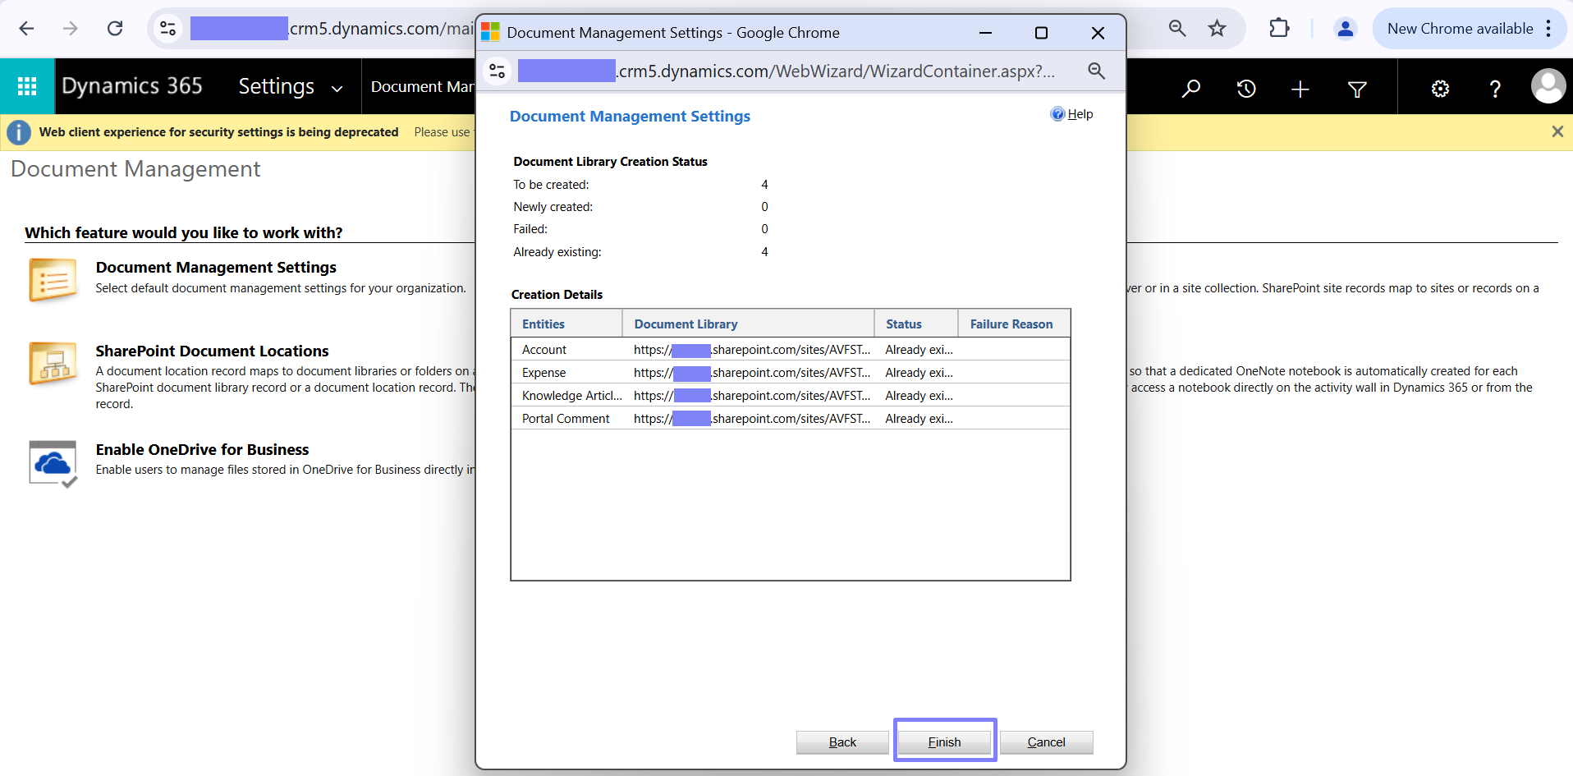The height and width of the screenshot is (776, 1573).
Task: Go back in the main Chrome window
Action: coord(26,29)
